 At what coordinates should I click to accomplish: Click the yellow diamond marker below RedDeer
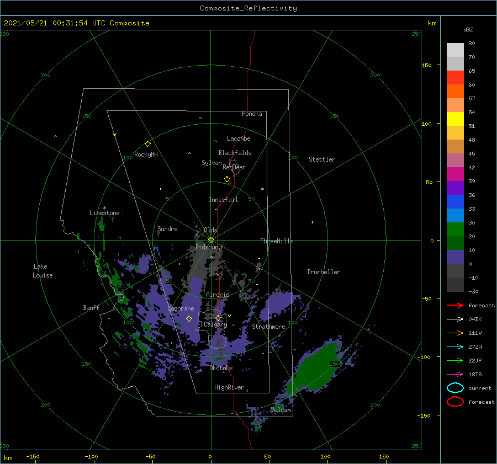coord(228,179)
